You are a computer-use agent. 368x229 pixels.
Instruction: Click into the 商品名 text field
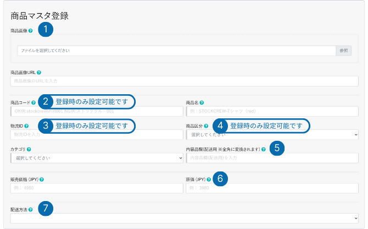[x=272, y=111]
